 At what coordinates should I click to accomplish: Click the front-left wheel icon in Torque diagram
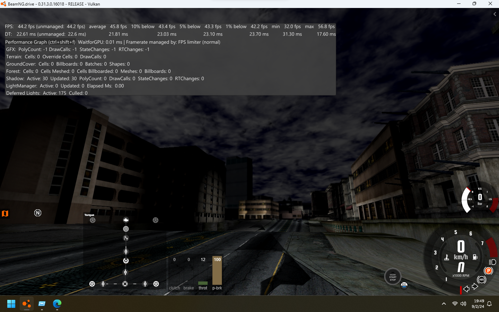coord(93,220)
